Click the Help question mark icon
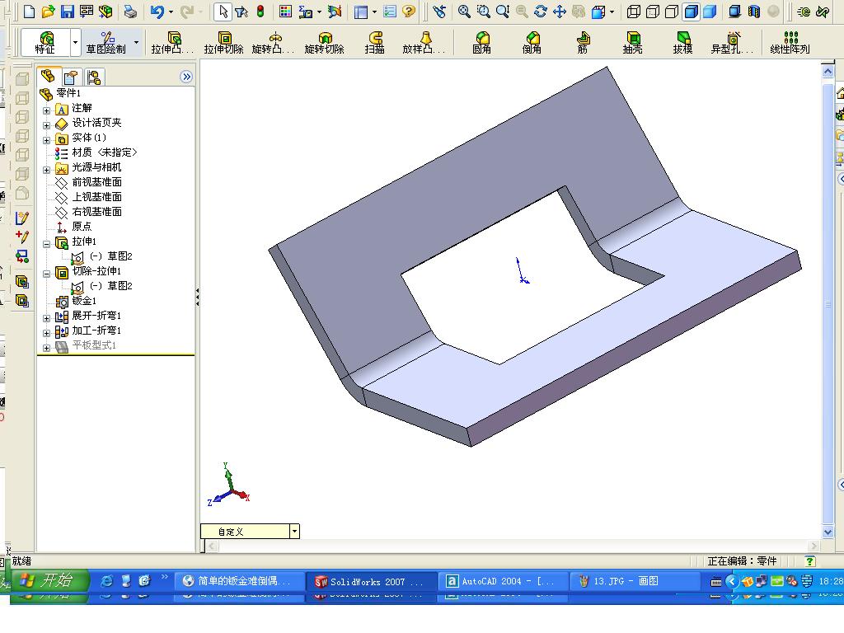Image resolution: width=844 pixels, height=633 pixels. (409, 12)
